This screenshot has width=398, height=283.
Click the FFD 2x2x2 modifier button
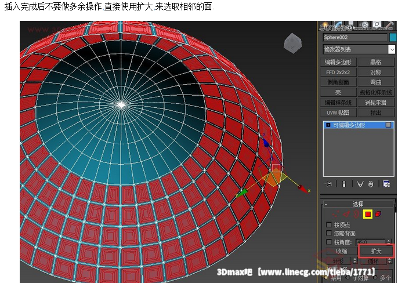click(338, 72)
